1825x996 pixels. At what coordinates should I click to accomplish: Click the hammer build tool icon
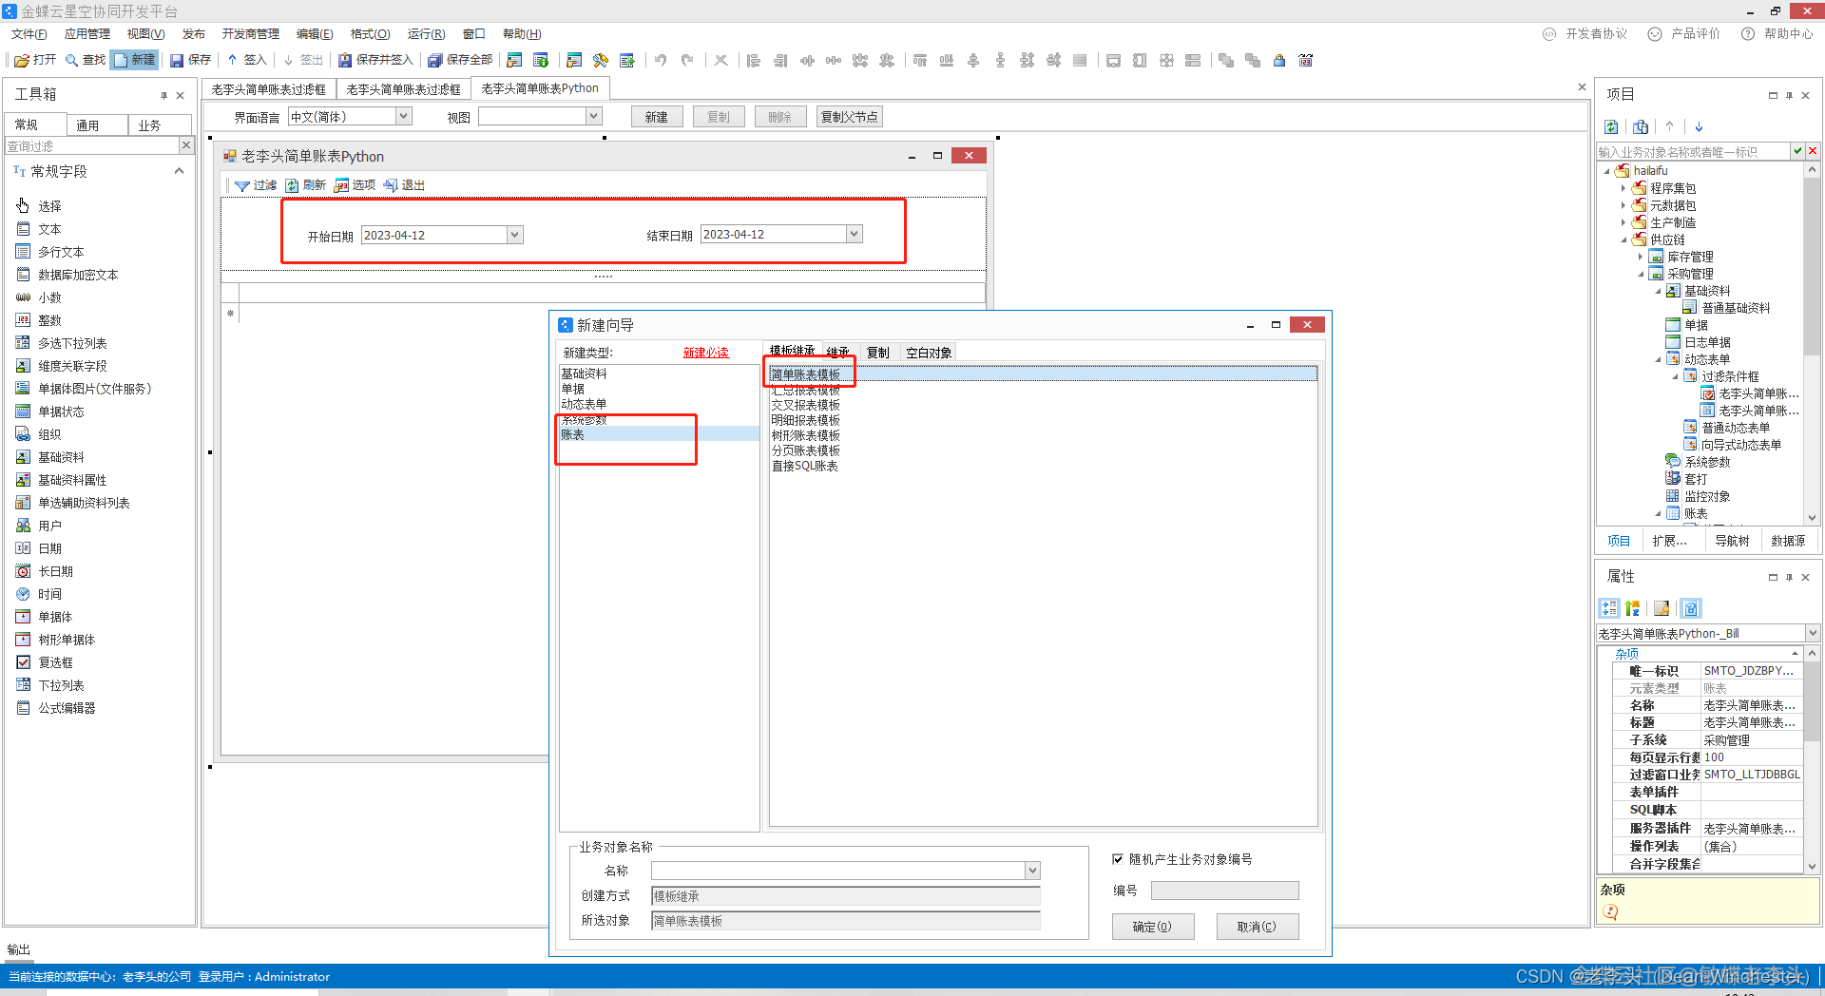point(601,60)
